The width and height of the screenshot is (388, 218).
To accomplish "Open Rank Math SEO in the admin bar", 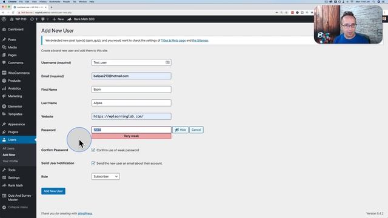I will click(81, 19).
